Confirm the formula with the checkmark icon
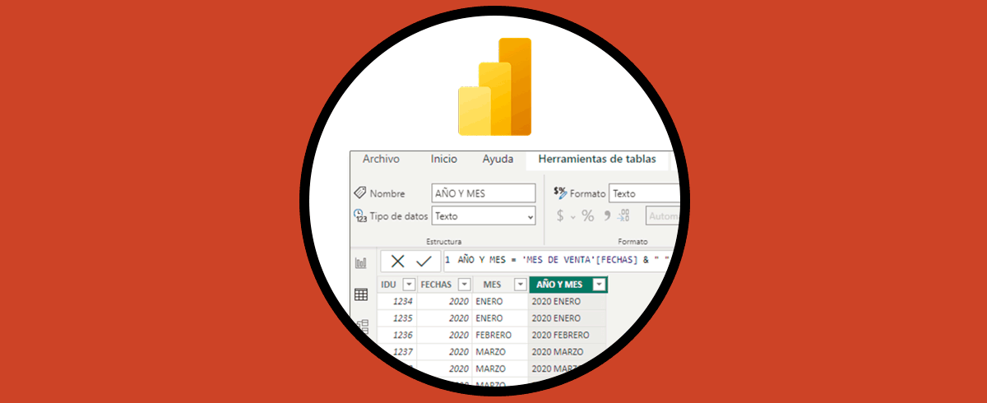The width and height of the screenshot is (987, 403). [x=424, y=262]
